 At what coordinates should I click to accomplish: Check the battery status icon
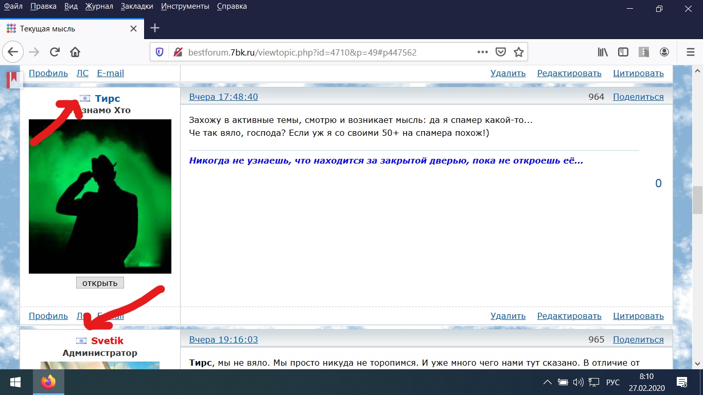tap(564, 382)
